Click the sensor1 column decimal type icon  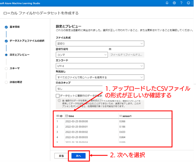click(121, 116)
